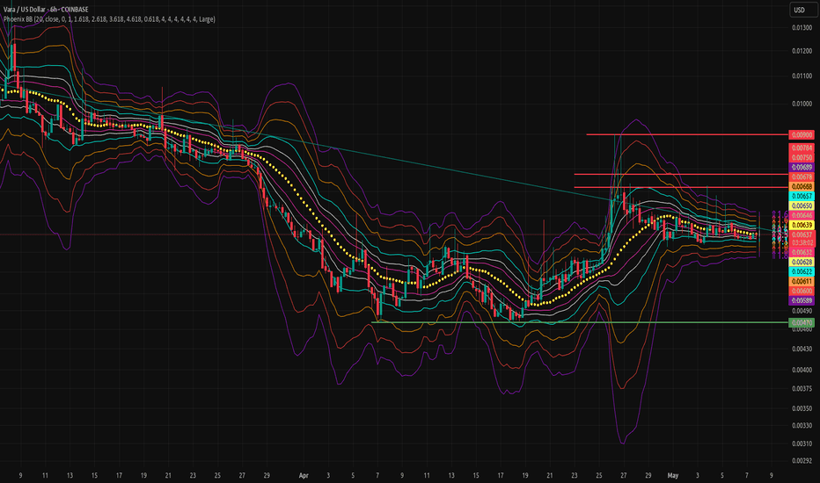Click the Apr label on time axis

click(304, 476)
